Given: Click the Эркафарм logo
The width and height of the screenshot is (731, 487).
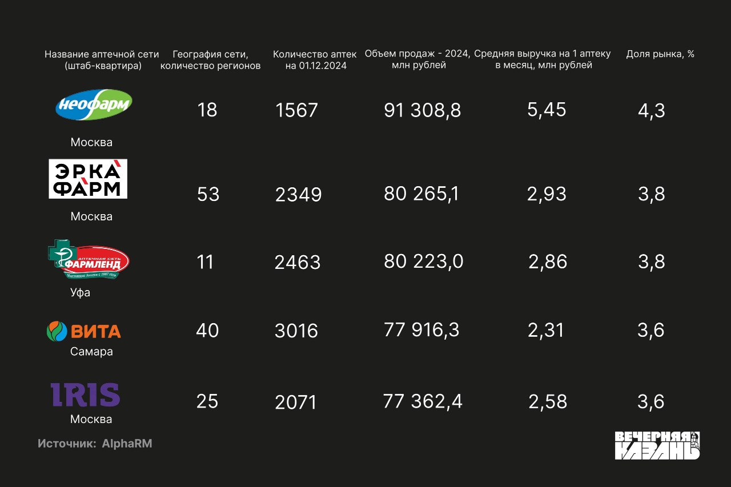Looking at the screenshot, I should 88,179.
